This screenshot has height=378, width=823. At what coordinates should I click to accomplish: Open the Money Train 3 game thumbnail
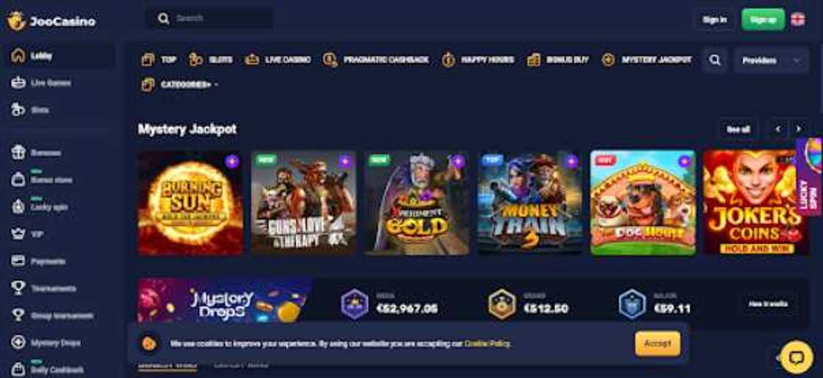pos(530,203)
